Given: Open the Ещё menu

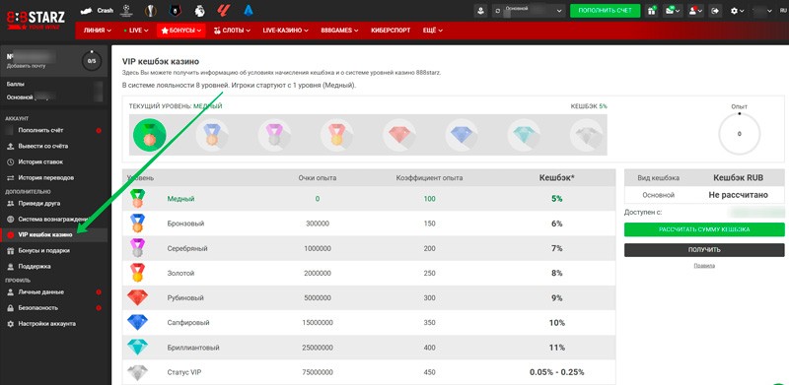Looking at the screenshot, I should coord(433,31).
